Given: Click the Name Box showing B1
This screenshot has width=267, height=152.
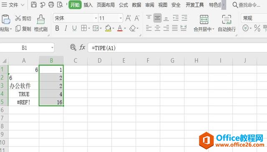Looking at the screenshot, I should (24, 48).
